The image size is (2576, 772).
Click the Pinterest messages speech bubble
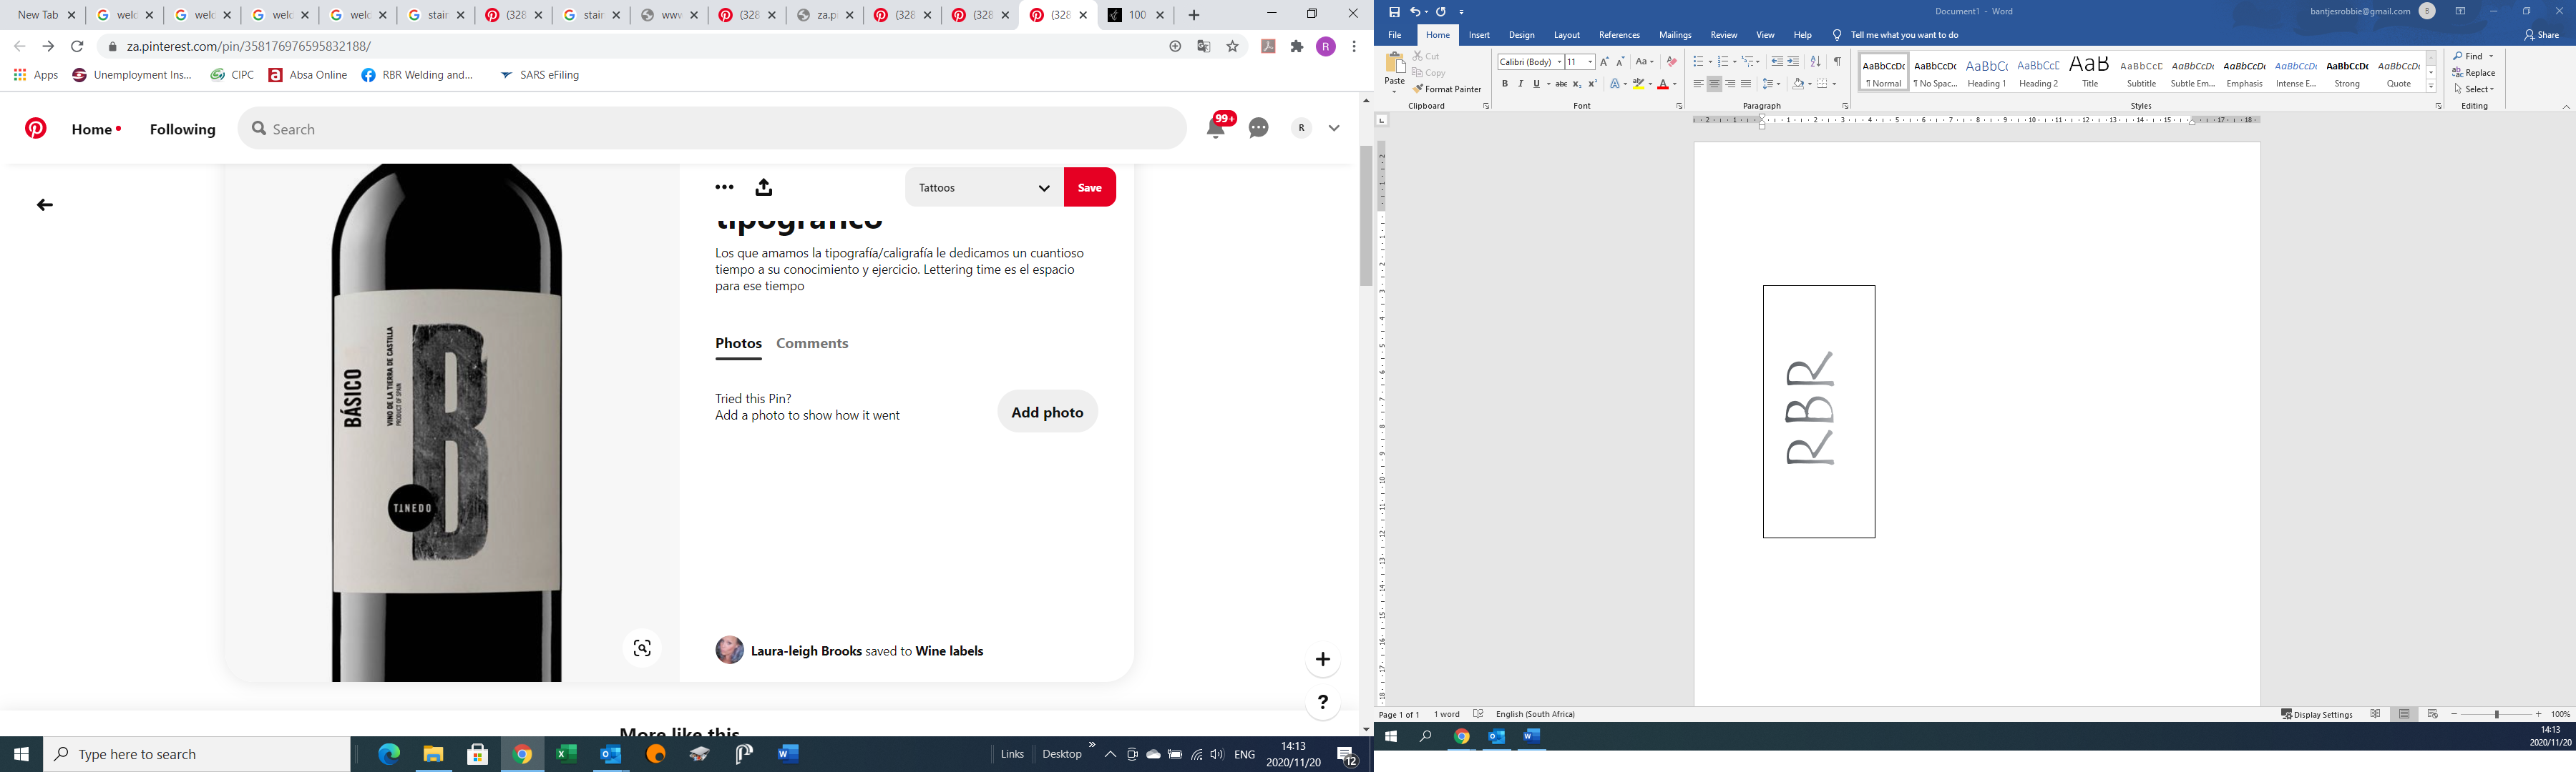tap(1259, 128)
